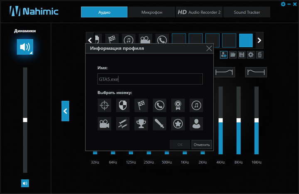This screenshot has width=299, height=194.
Task: Select the filled blue profile slot
Action: coord(246,40)
